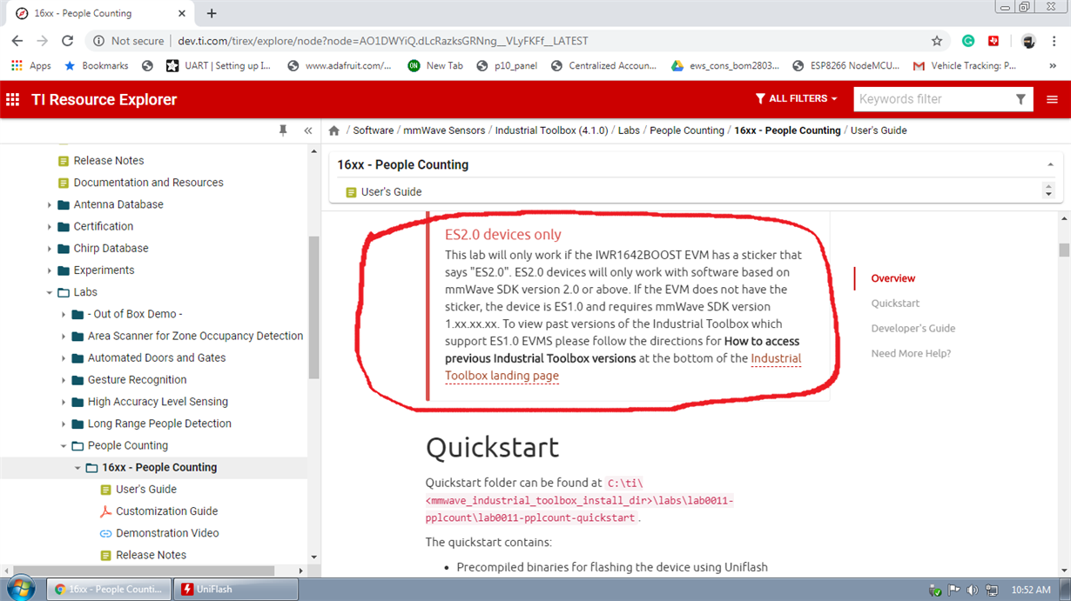Viewport: 1071px width, 601px height.
Task: Click the filter funnel icon in Keywords filter
Action: coord(1020,99)
